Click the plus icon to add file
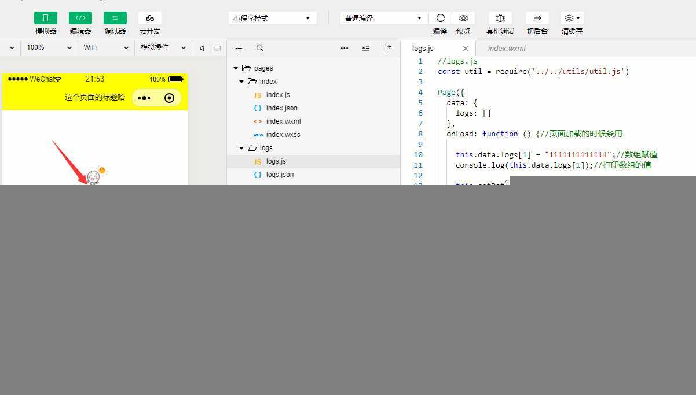The image size is (696, 395). (239, 48)
